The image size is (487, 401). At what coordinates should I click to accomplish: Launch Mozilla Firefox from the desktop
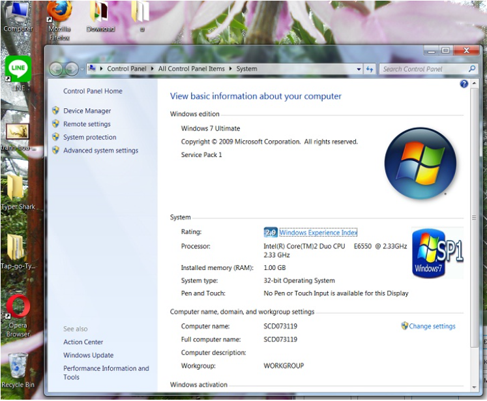tap(59, 12)
